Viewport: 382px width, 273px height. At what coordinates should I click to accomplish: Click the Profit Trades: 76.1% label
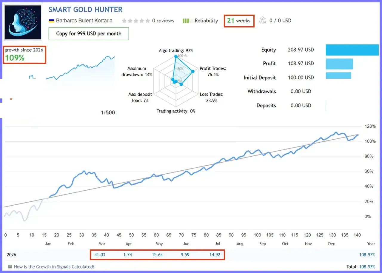tap(213, 71)
